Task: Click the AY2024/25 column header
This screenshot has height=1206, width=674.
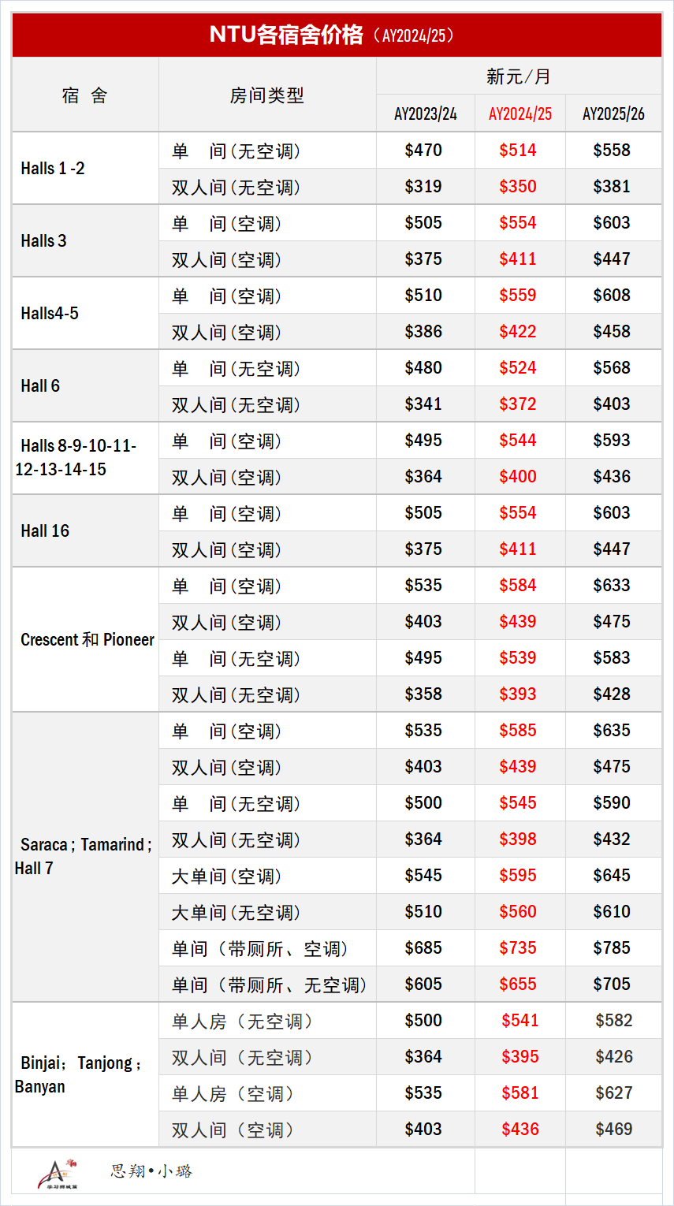Action: 519,114
